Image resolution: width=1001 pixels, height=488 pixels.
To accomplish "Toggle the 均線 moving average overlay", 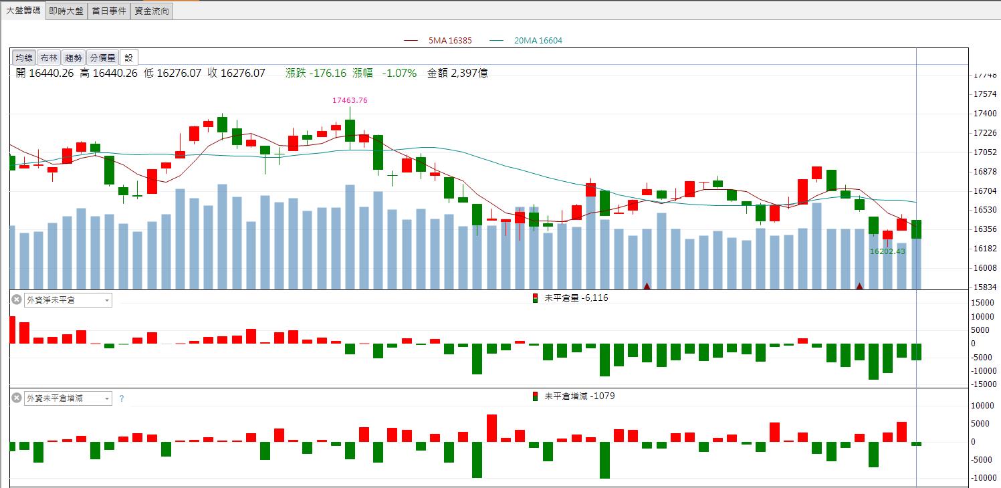I will (x=25, y=58).
